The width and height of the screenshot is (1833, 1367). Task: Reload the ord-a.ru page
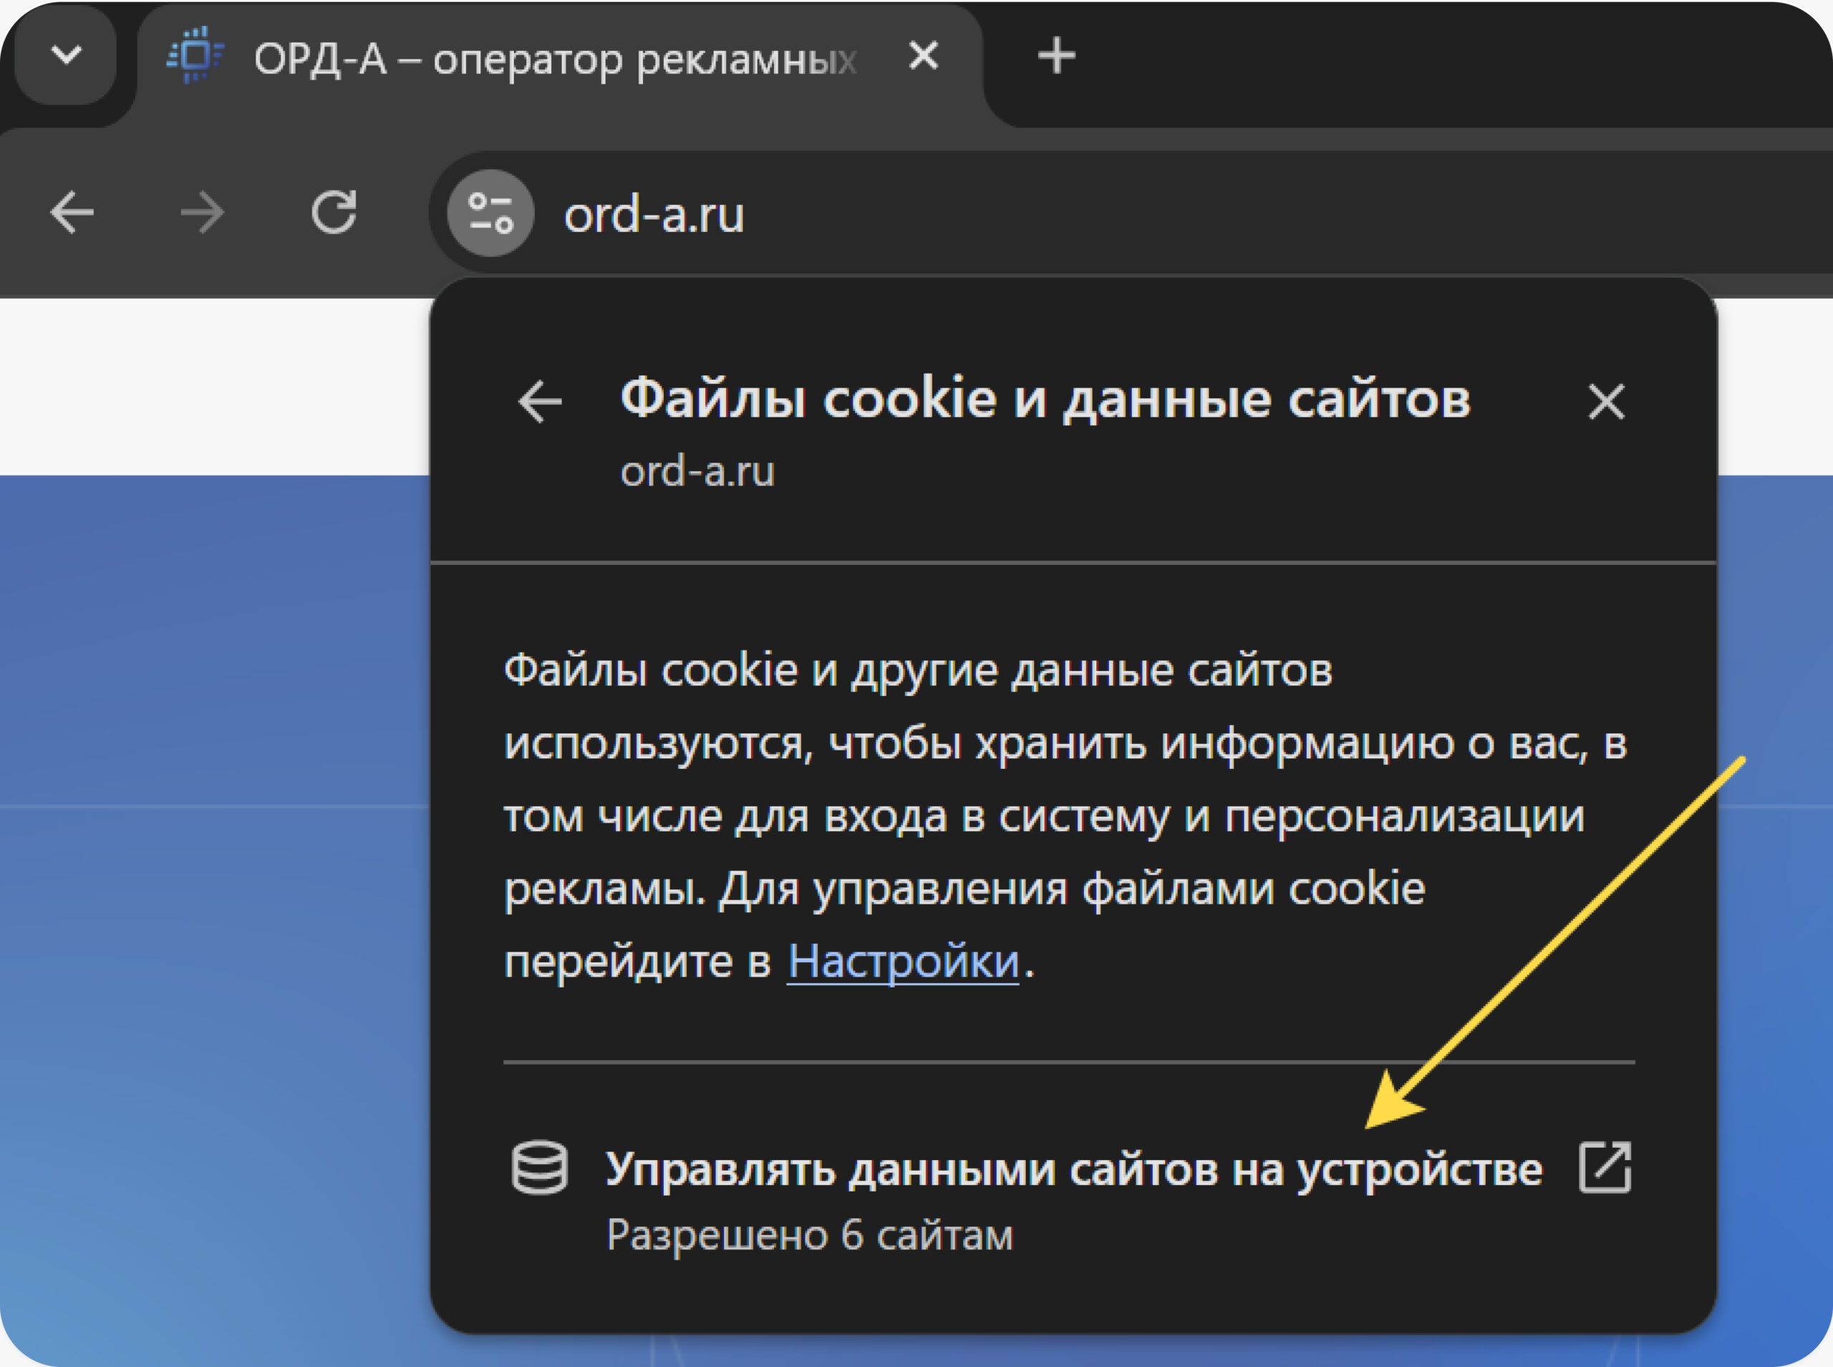(x=334, y=213)
